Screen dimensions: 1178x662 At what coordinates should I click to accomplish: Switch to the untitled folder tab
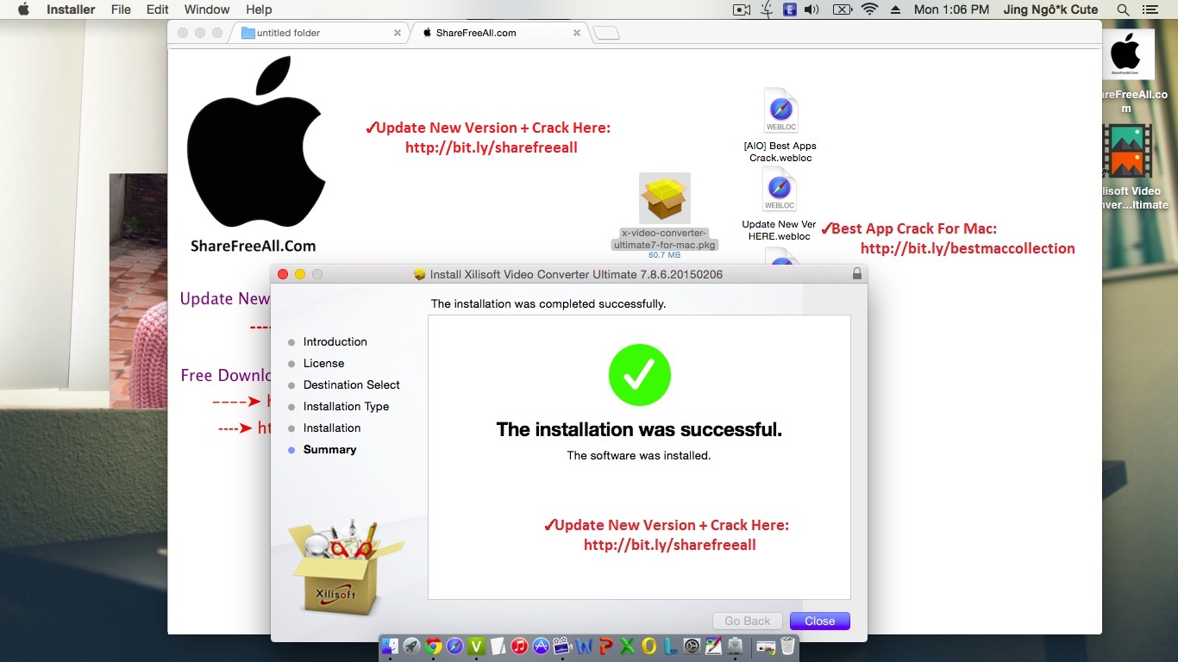point(317,33)
